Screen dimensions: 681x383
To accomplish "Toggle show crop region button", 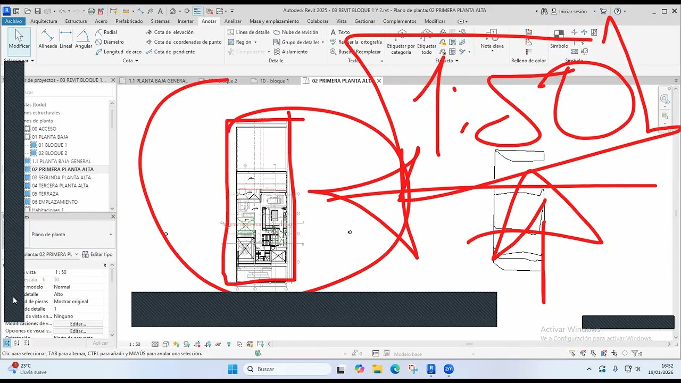I will tap(207, 344).
